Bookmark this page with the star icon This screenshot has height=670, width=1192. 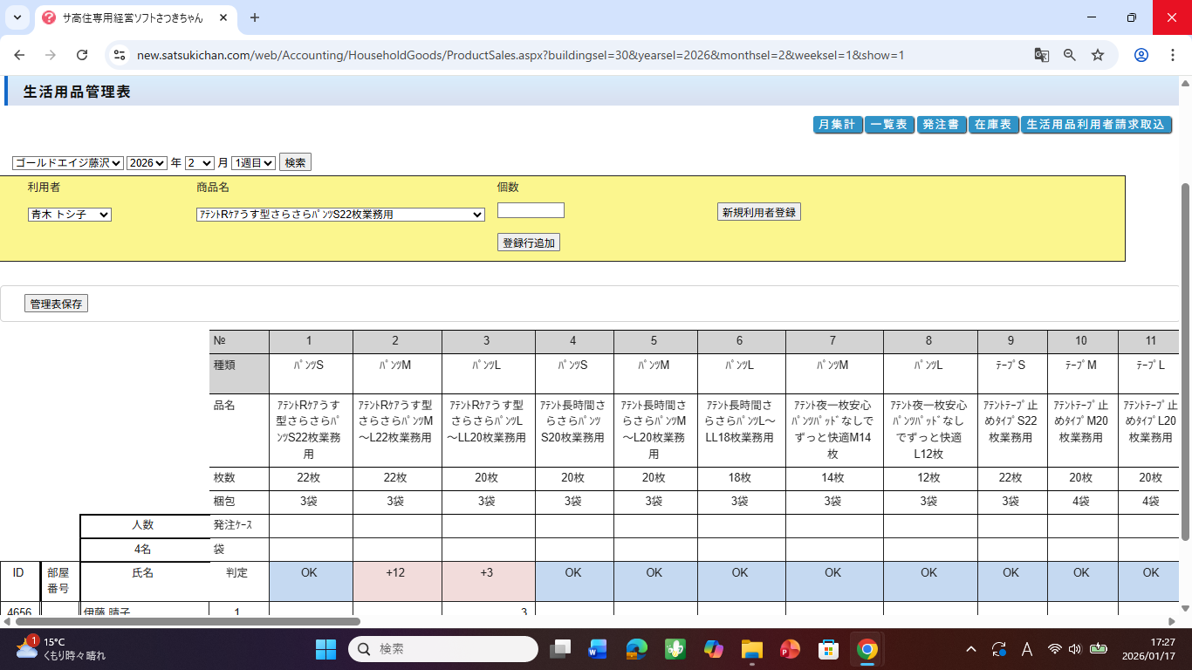[1098, 55]
